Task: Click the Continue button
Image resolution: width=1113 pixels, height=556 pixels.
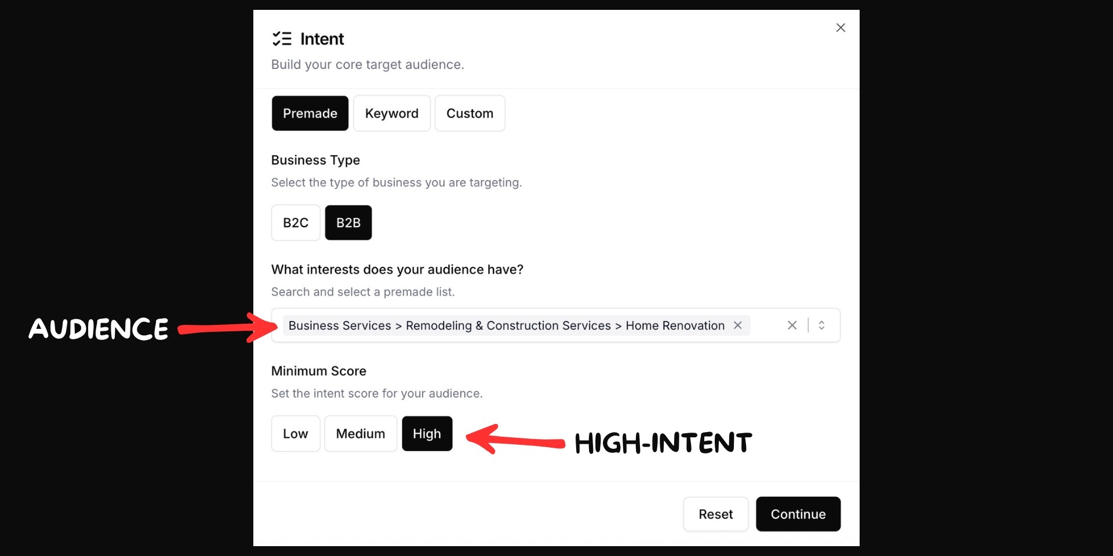Action: pyautogui.click(x=798, y=514)
